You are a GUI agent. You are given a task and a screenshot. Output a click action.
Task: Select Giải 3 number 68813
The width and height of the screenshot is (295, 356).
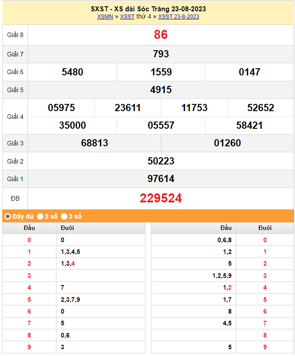(94, 143)
